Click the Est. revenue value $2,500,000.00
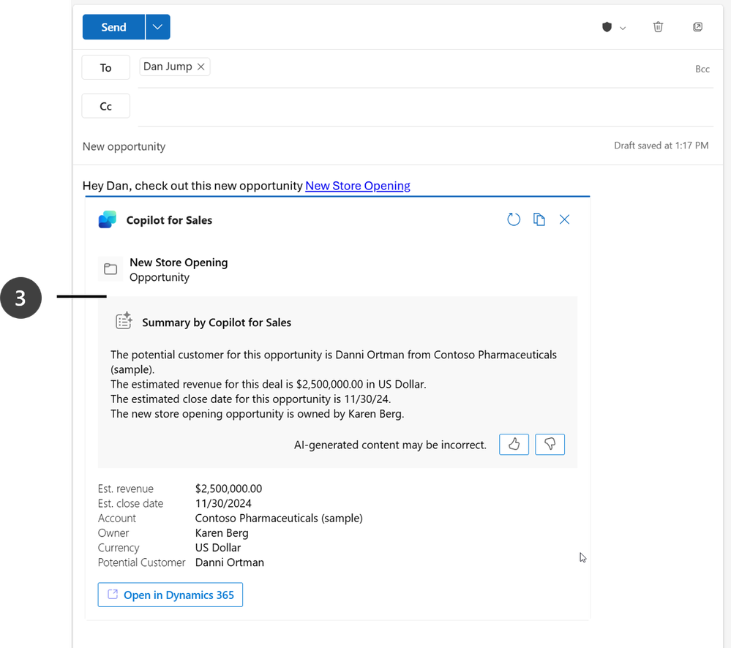Image resolution: width=731 pixels, height=648 pixels. click(x=228, y=489)
